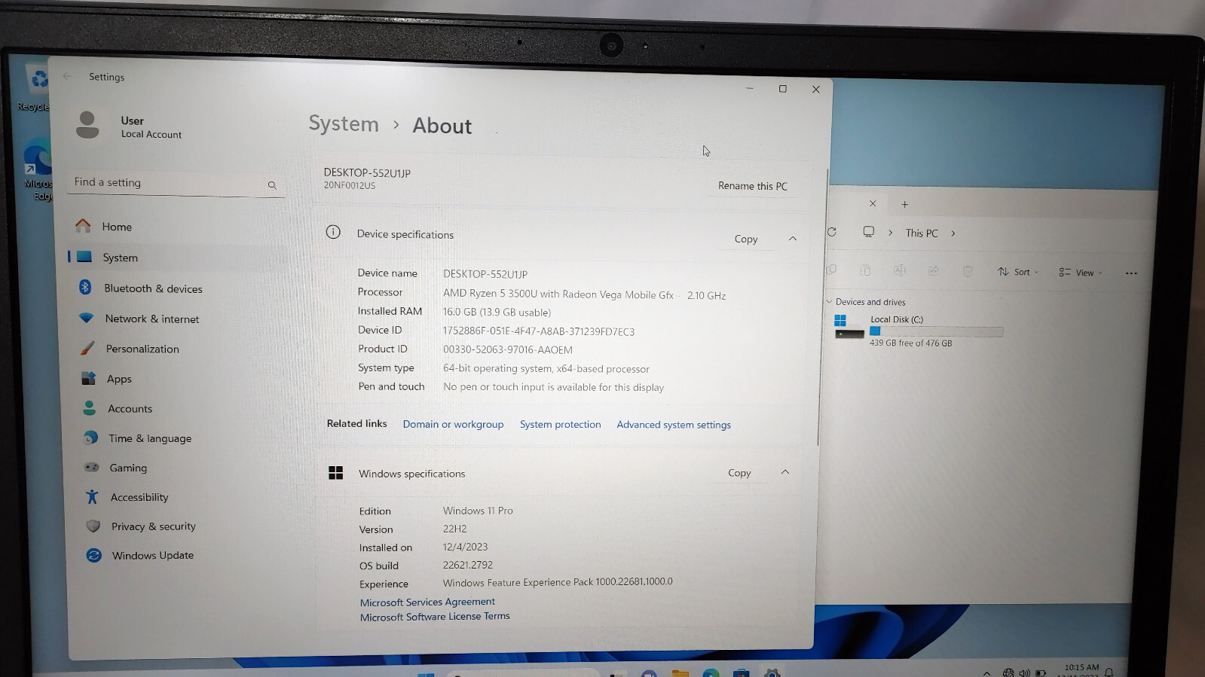This screenshot has width=1205, height=677.
Task: Click the Paste icon in File Explorer toolbar
Action: (x=865, y=270)
